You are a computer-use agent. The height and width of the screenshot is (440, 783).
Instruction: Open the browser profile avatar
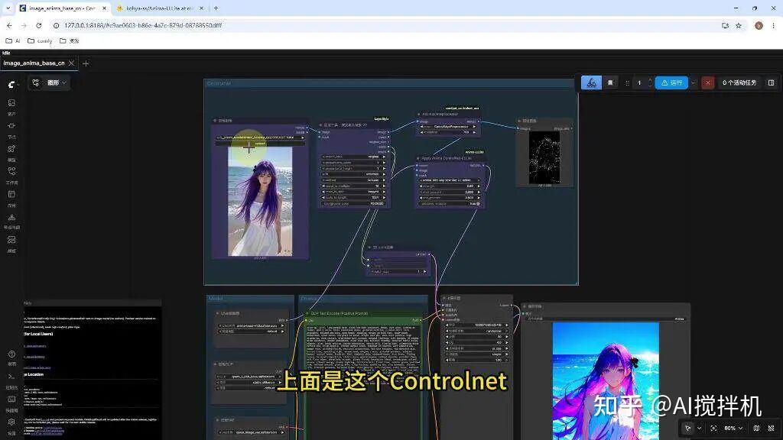759,25
